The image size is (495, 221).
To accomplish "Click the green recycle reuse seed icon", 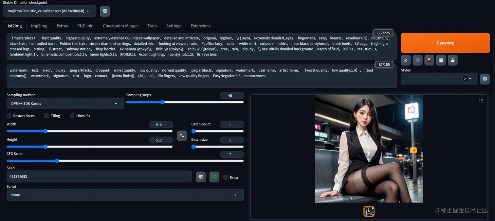I will pyautogui.click(x=214, y=177).
